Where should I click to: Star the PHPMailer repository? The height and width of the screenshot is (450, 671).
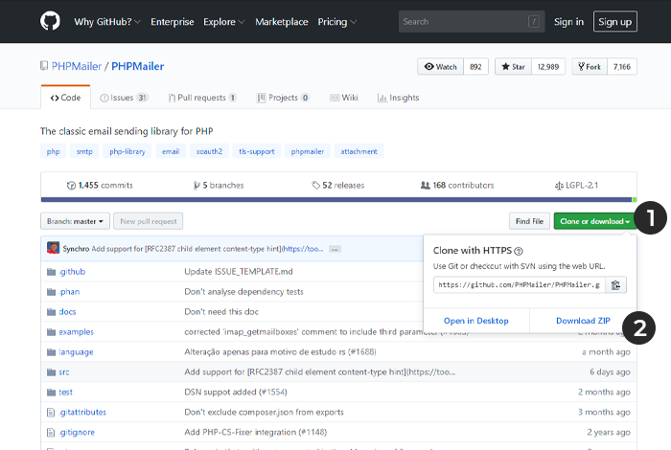(513, 67)
